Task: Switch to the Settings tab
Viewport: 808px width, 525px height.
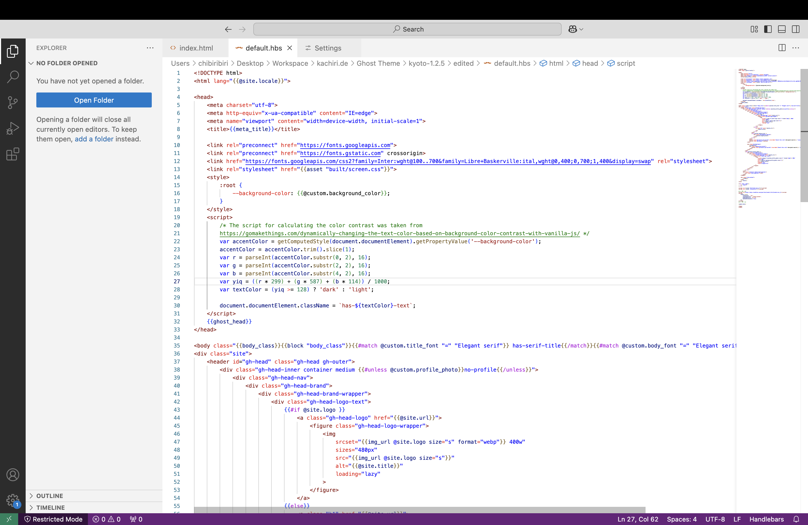Action: pyautogui.click(x=328, y=48)
